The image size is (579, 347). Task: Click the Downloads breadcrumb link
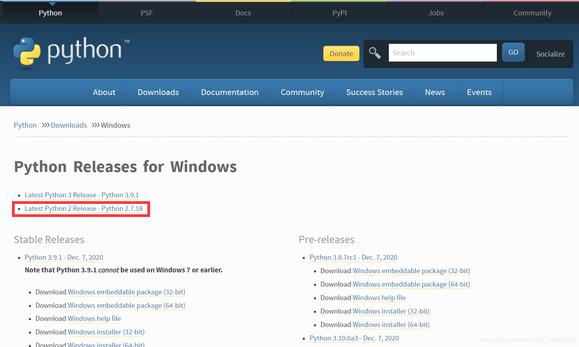69,125
